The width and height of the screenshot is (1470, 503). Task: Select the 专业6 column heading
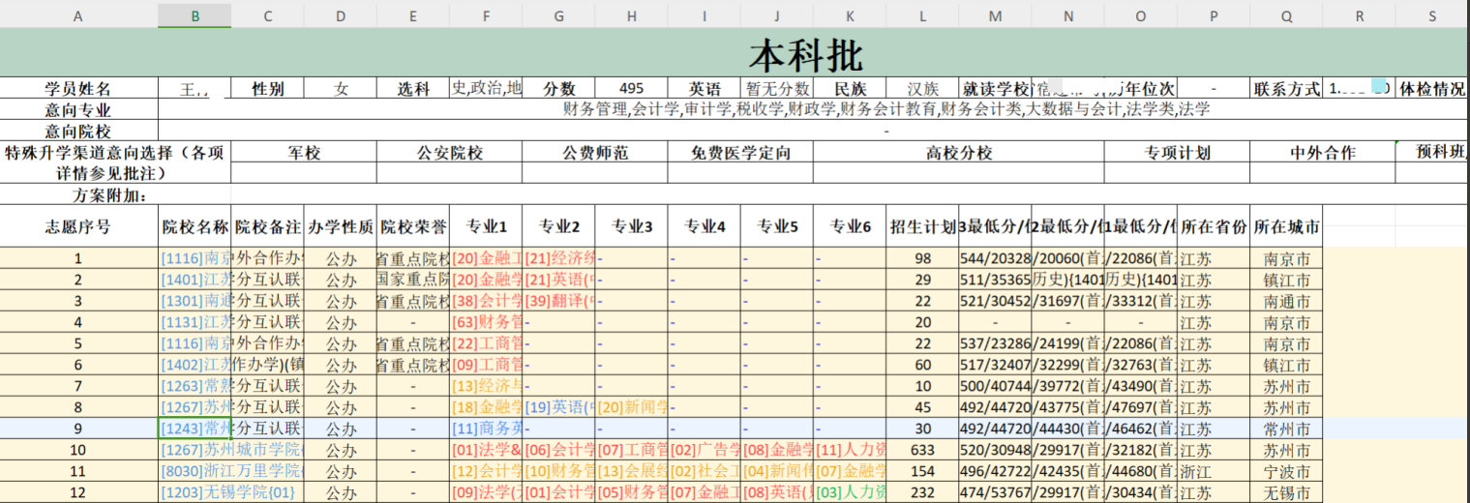(x=850, y=227)
